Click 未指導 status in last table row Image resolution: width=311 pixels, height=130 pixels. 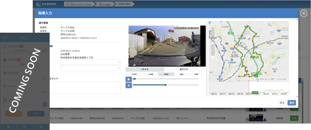point(279,119)
